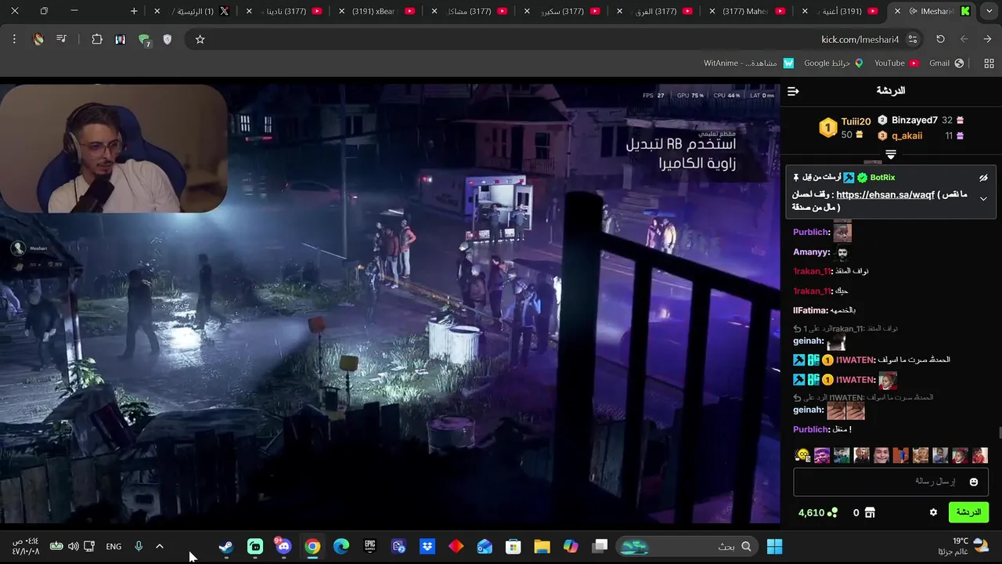Open the media control playlist icon
The image size is (1002, 564).
coord(61,39)
